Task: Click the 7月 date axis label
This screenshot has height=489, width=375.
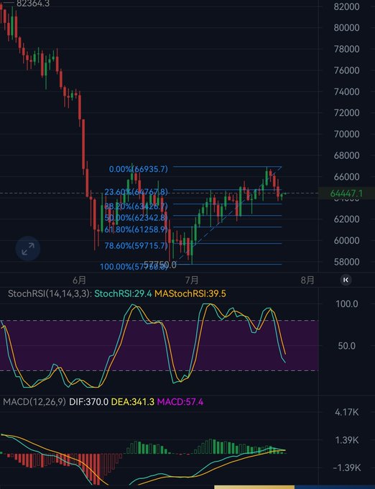Action: pyautogui.click(x=192, y=280)
